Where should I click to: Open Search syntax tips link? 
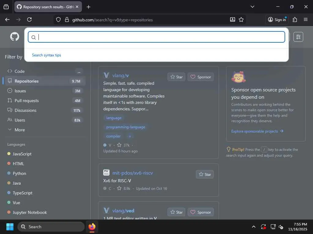point(46,55)
